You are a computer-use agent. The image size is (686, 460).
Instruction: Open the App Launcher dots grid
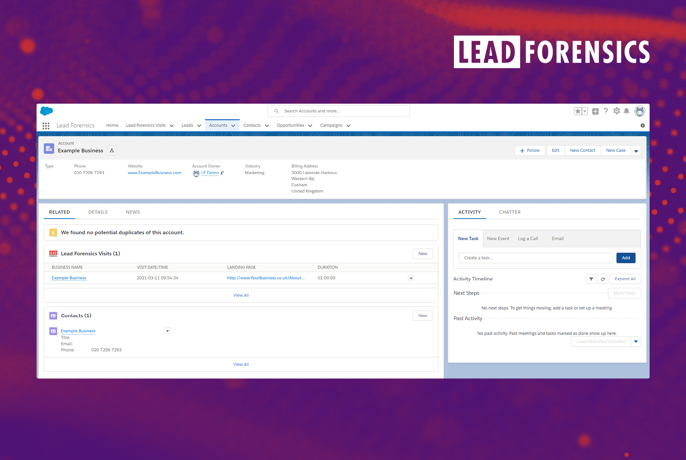[46, 126]
